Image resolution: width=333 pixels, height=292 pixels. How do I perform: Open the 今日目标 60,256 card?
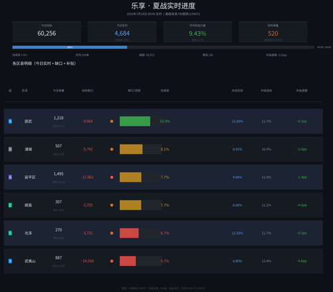(47, 31)
